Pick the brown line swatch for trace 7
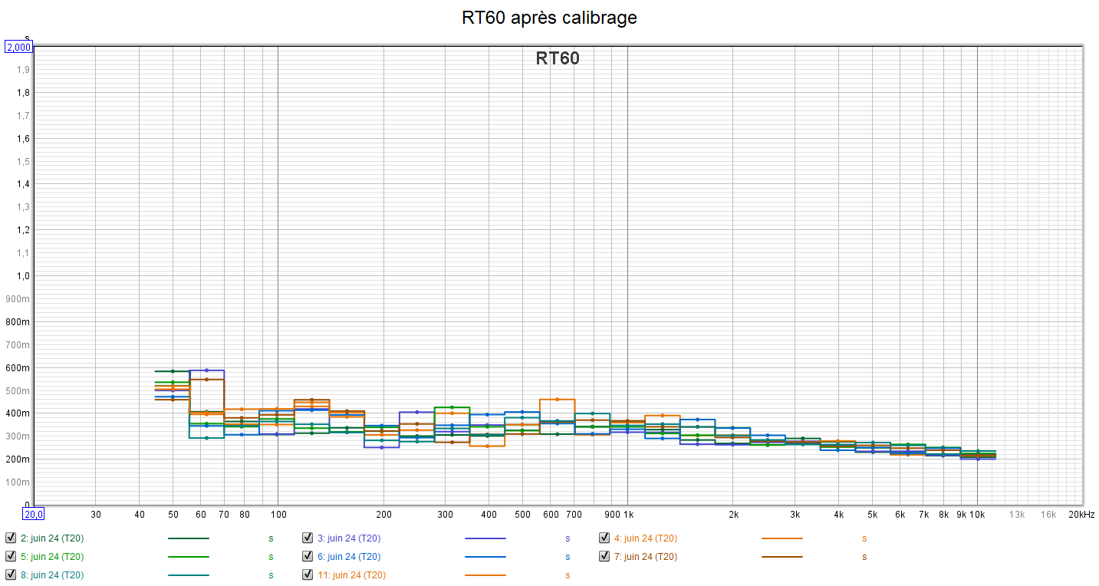This screenshot has height=586, width=1099. [x=781, y=557]
